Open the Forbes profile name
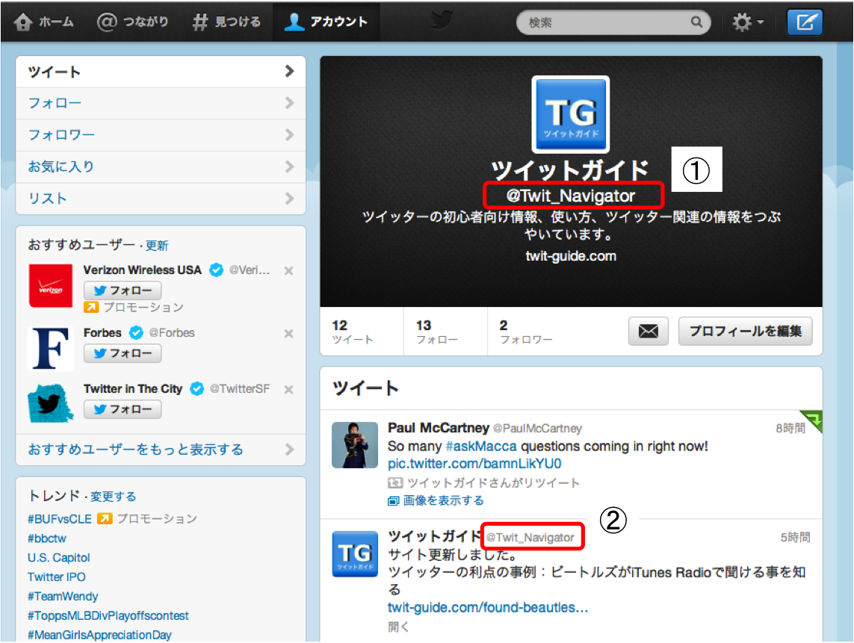854x643 pixels. 102,332
